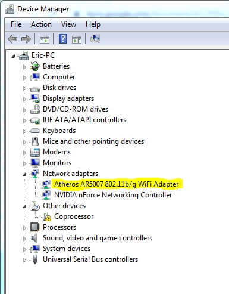Click the Atheros AR5007 adapter icon
The width and height of the screenshot is (229, 294).
pyautogui.click(x=46, y=184)
